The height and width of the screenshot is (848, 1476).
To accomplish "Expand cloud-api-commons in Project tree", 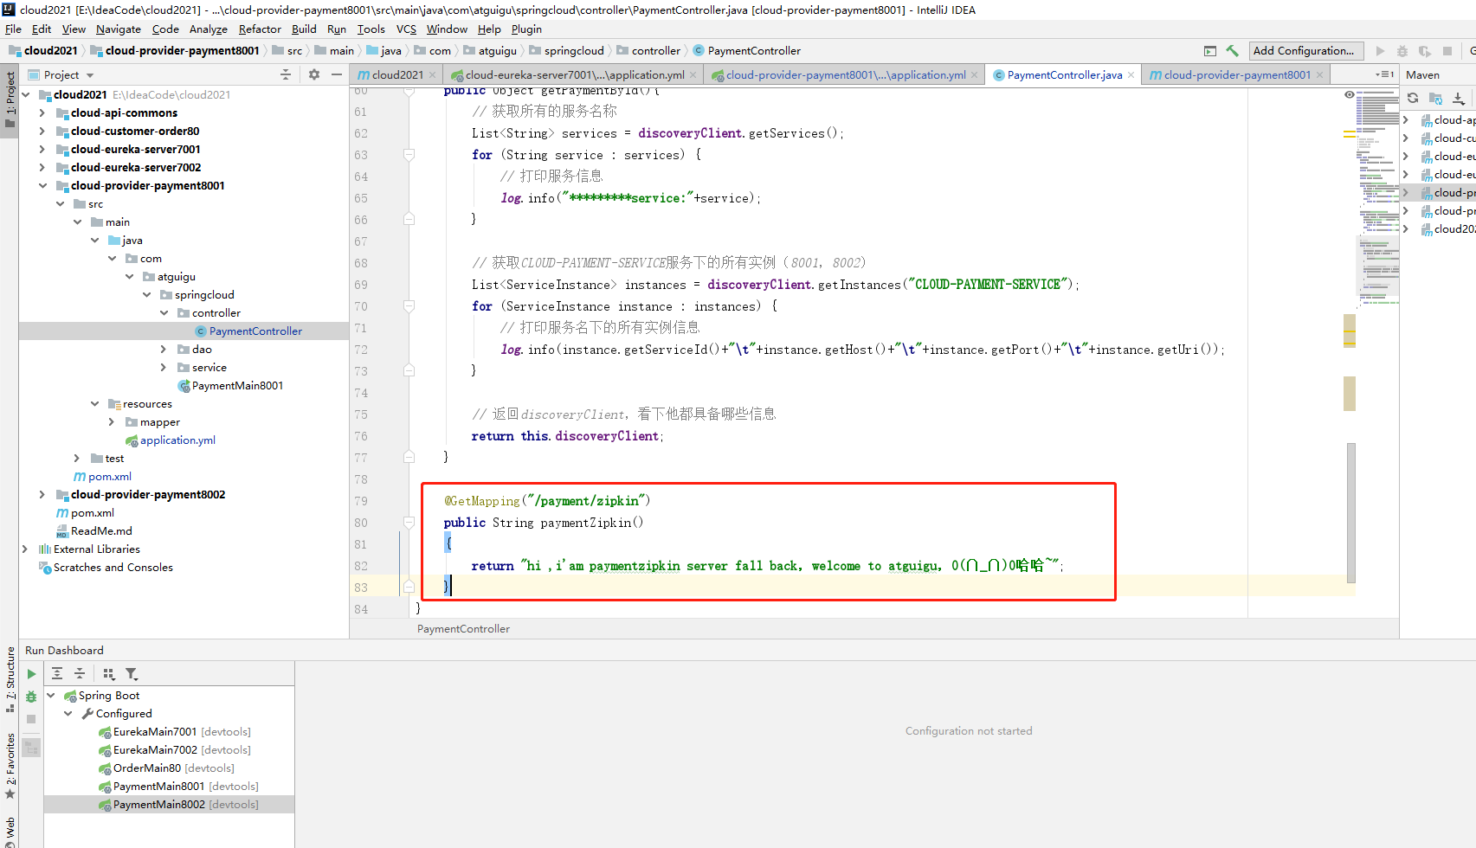I will (42, 113).
